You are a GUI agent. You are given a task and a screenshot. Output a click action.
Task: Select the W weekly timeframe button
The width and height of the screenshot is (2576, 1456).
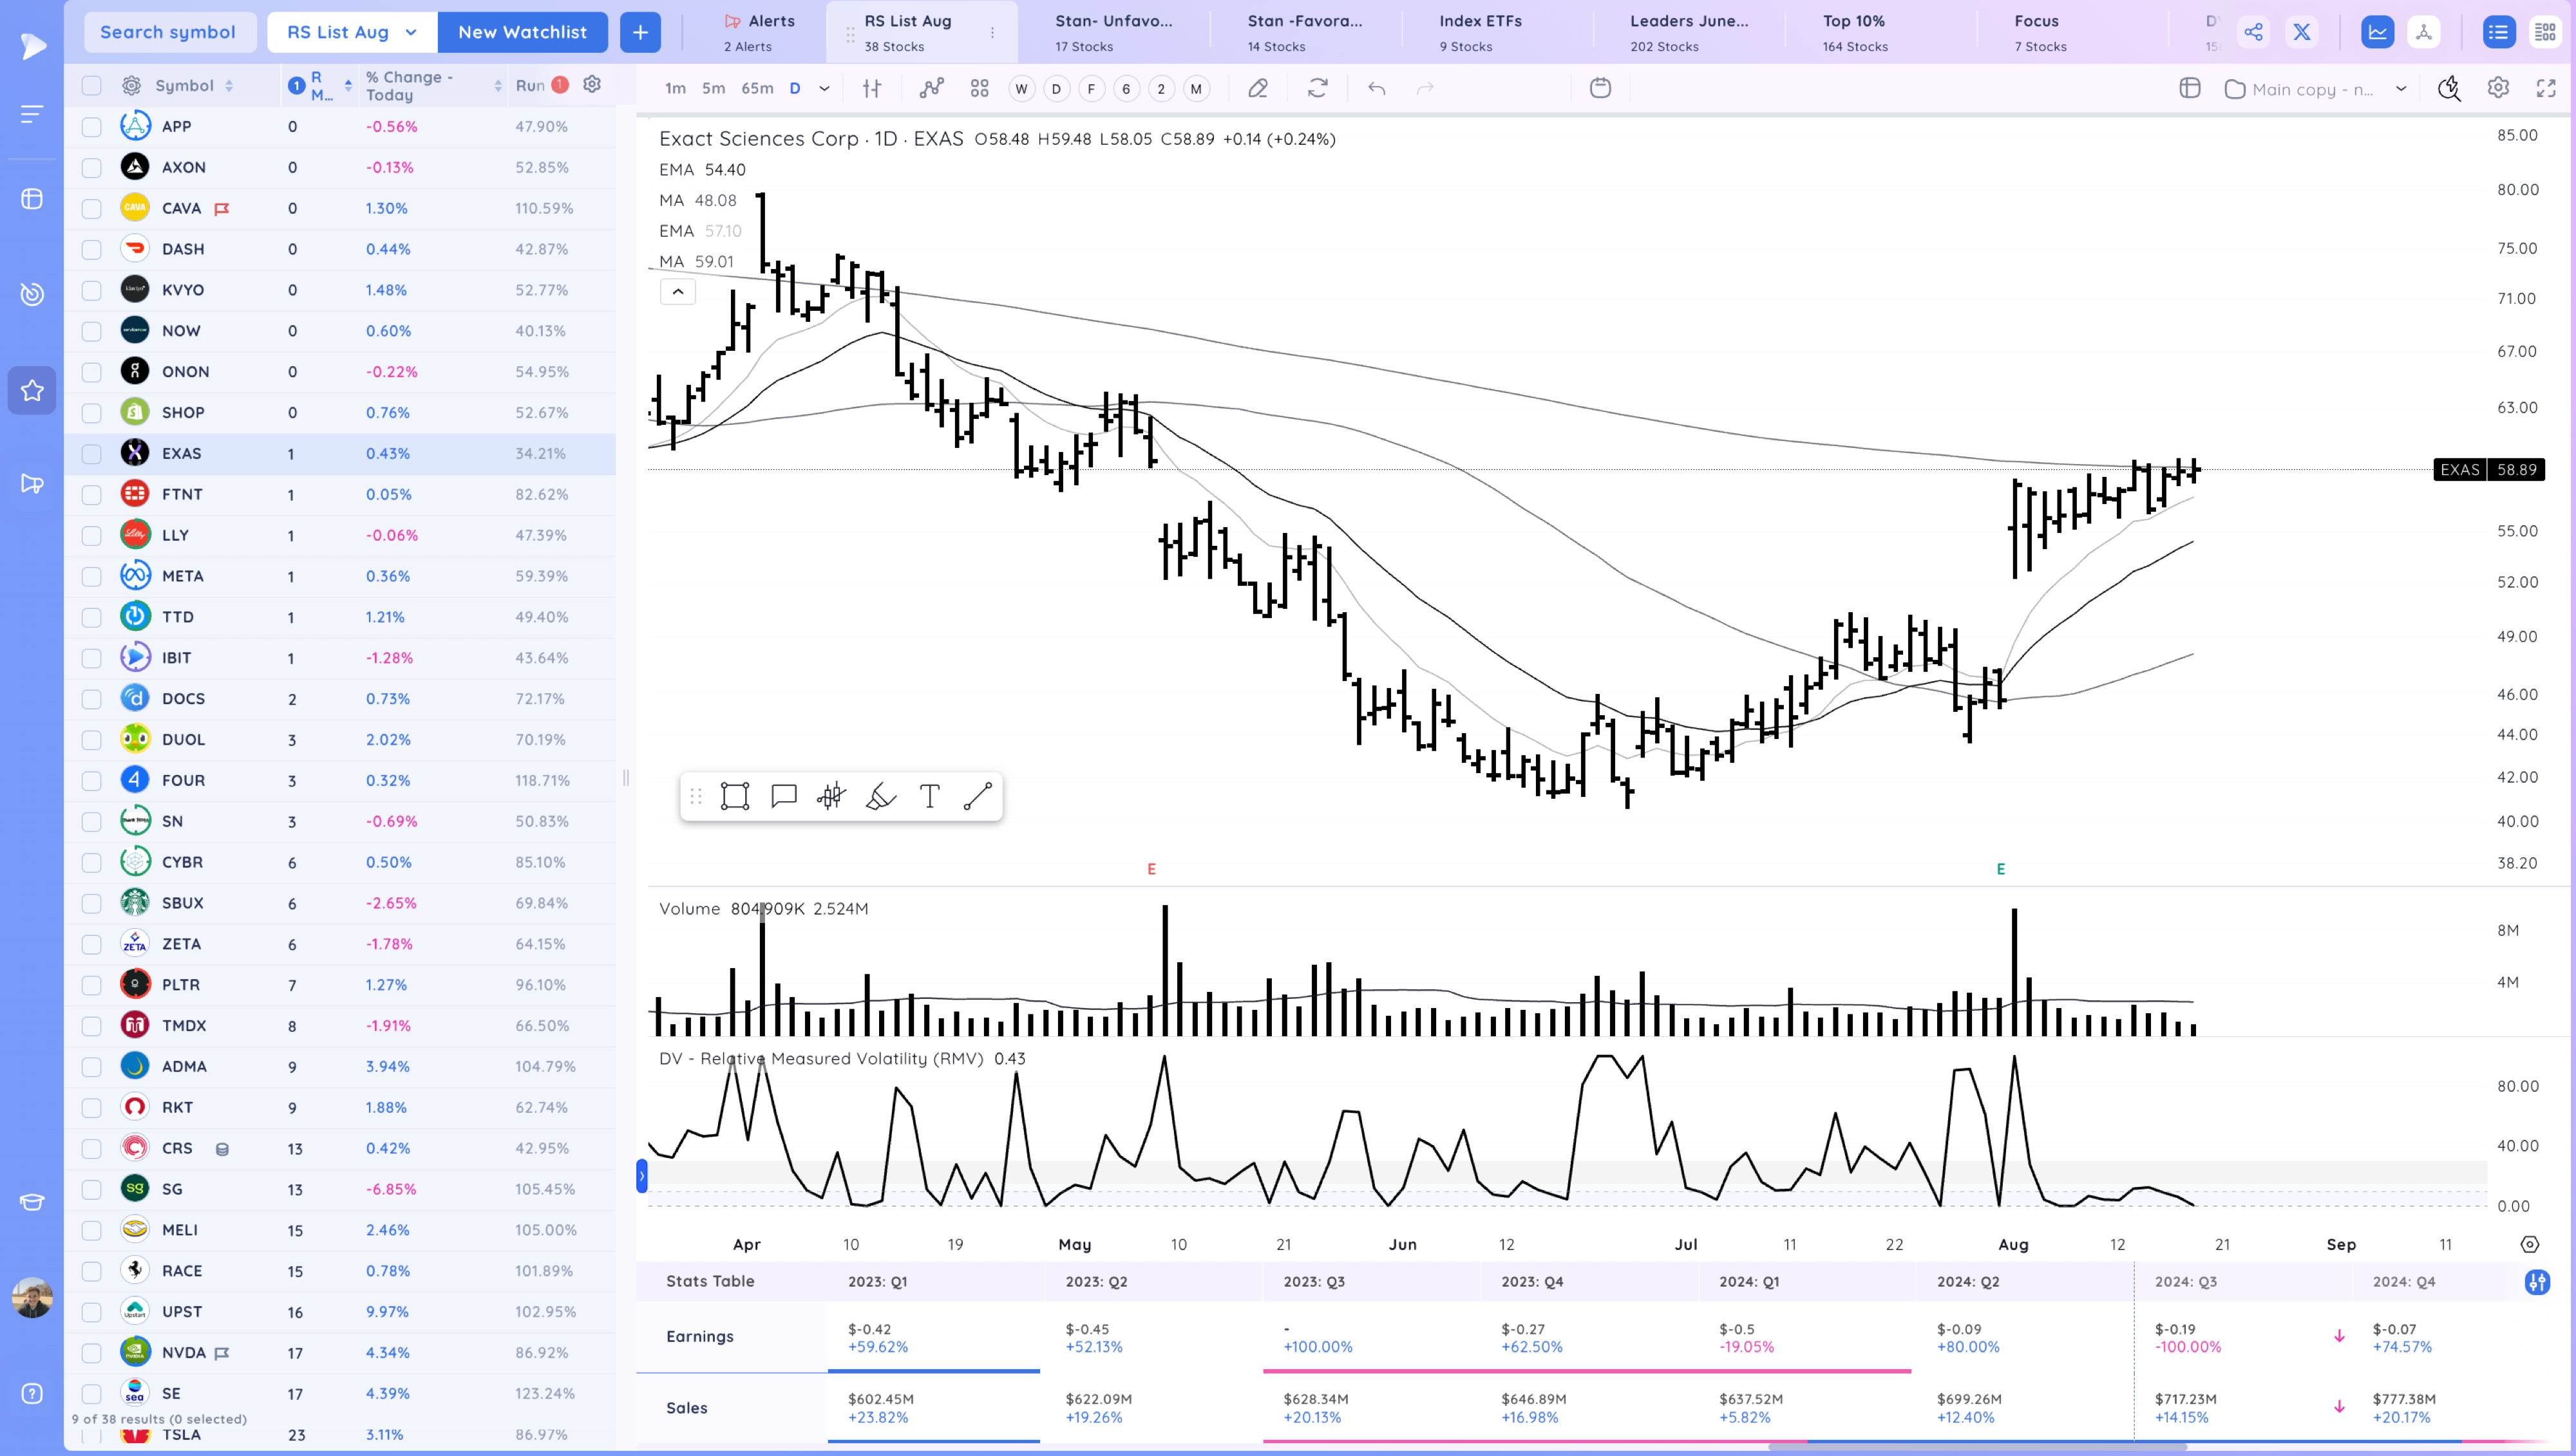coord(1021,89)
